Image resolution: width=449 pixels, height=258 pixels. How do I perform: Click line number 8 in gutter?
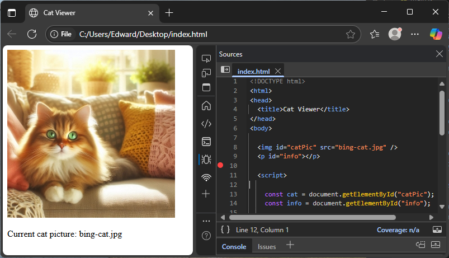[235, 147]
